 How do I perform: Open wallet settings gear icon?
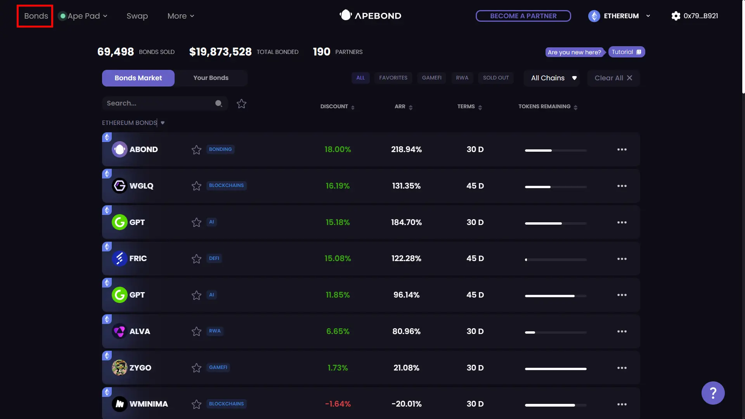pyautogui.click(x=676, y=16)
